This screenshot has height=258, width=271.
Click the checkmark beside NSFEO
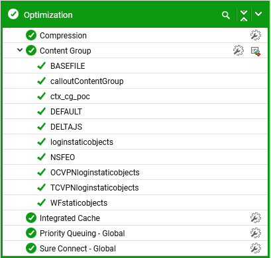tap(42, 157)
